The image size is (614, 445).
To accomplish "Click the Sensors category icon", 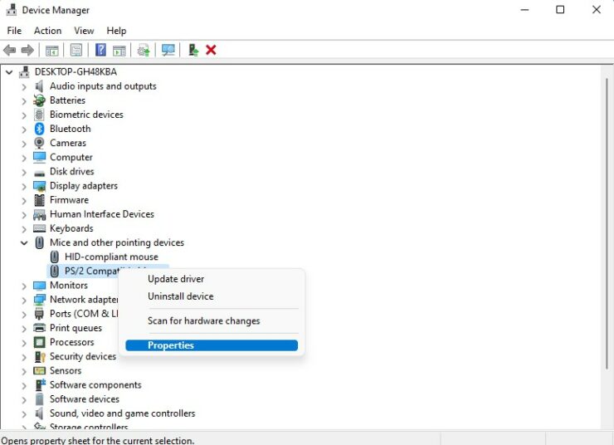I will coord(40,370).
